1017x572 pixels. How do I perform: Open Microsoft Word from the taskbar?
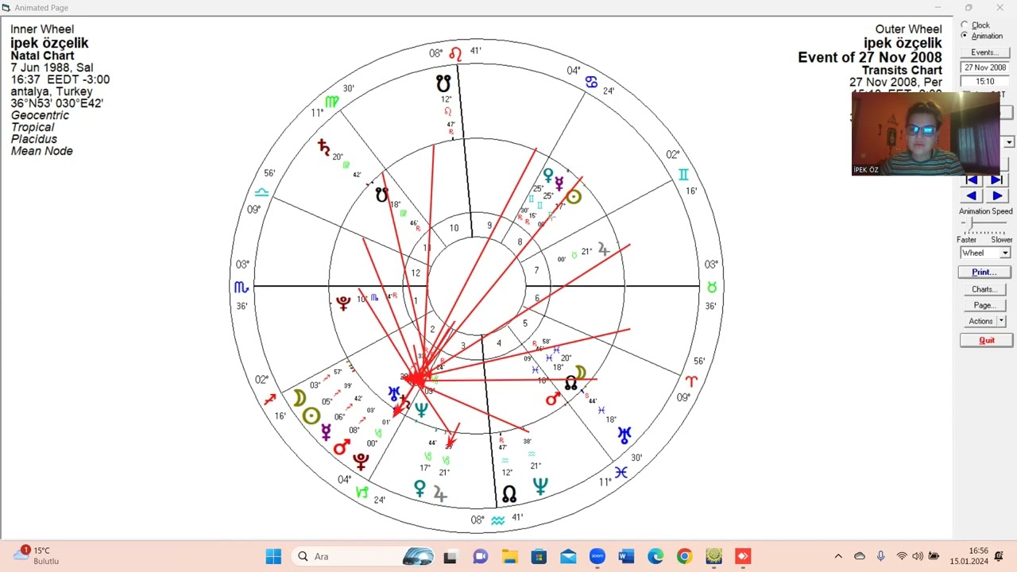point(626,556)
